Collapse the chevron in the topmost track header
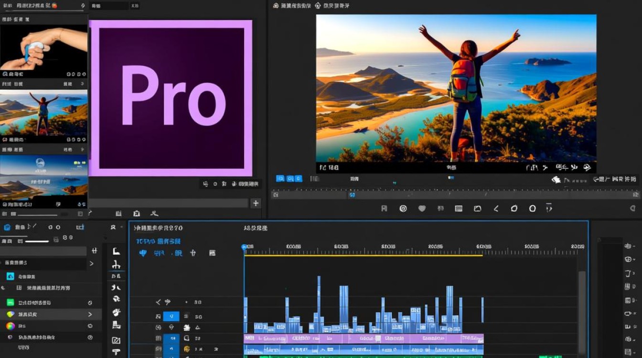This screenshot has width=642, height=358. coord(158,302)
